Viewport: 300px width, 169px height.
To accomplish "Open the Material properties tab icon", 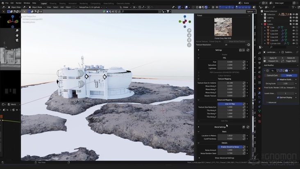I will coord(259,116).
